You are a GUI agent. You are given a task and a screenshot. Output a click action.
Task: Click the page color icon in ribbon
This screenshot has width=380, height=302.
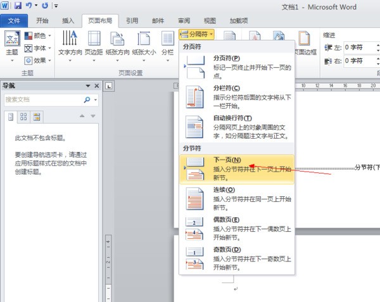[279, 35]
